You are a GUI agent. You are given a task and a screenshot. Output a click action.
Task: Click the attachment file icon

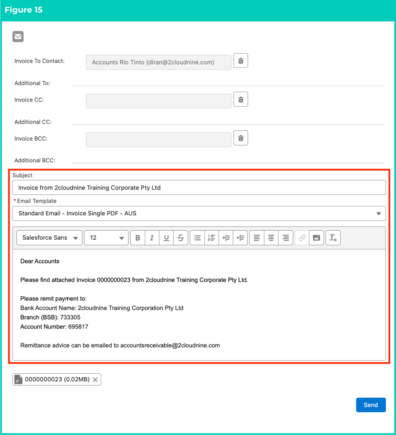click(18, 380)
